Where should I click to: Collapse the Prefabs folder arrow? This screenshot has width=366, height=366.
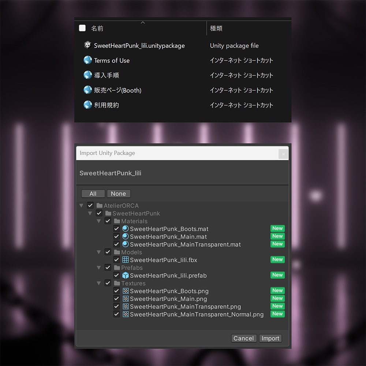point(99,268)
